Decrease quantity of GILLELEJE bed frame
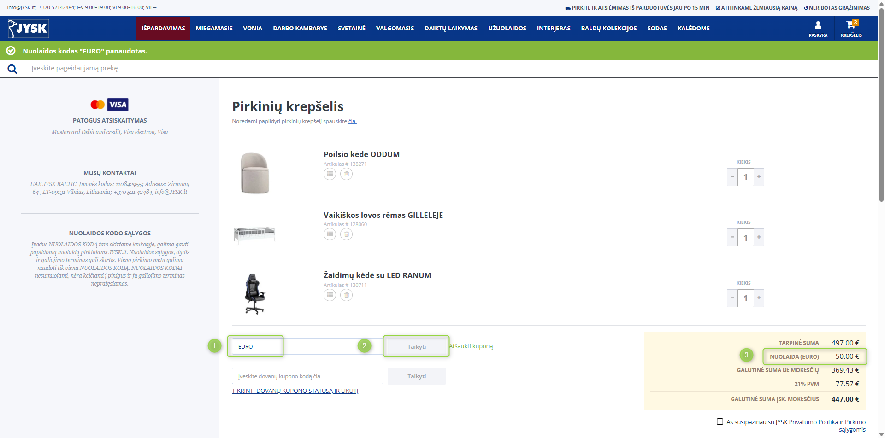 (732, 238)
